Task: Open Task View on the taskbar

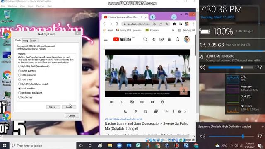Action: tap(90, 146)
